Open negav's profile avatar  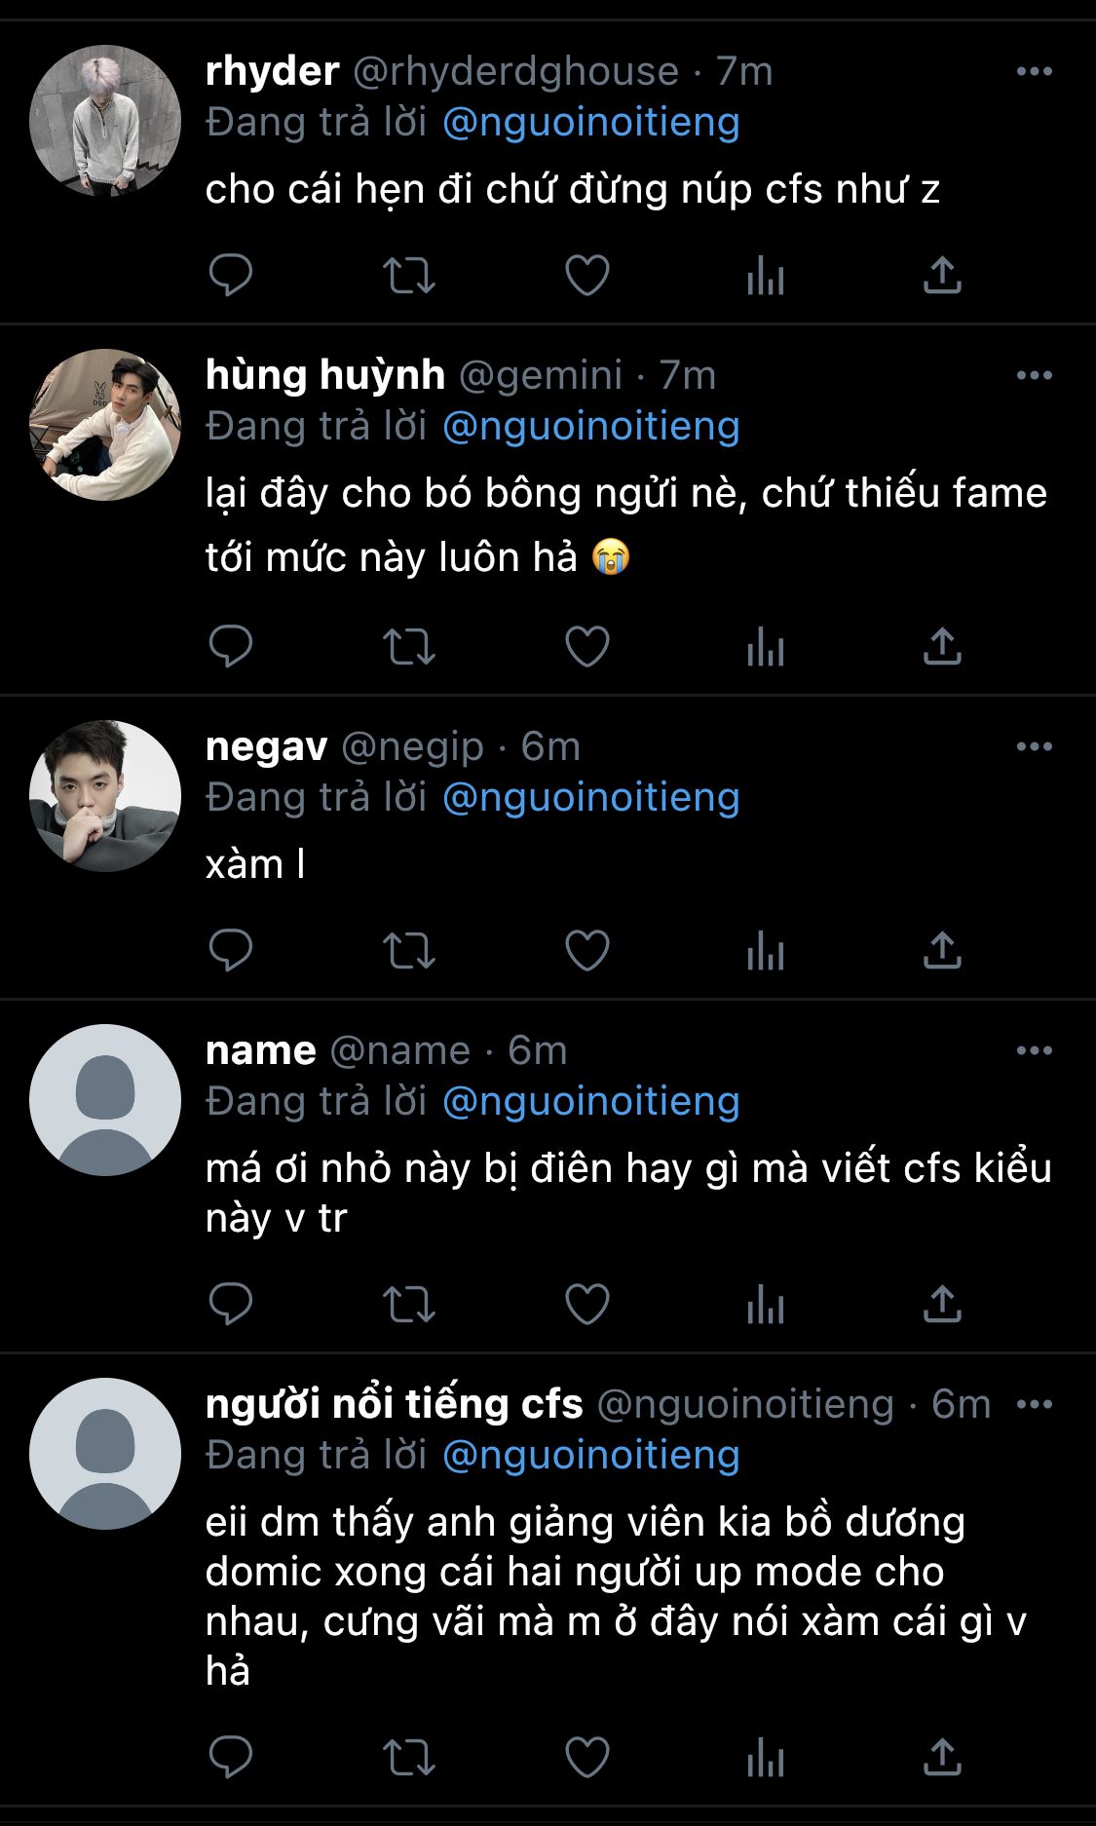tap(105, 796)
